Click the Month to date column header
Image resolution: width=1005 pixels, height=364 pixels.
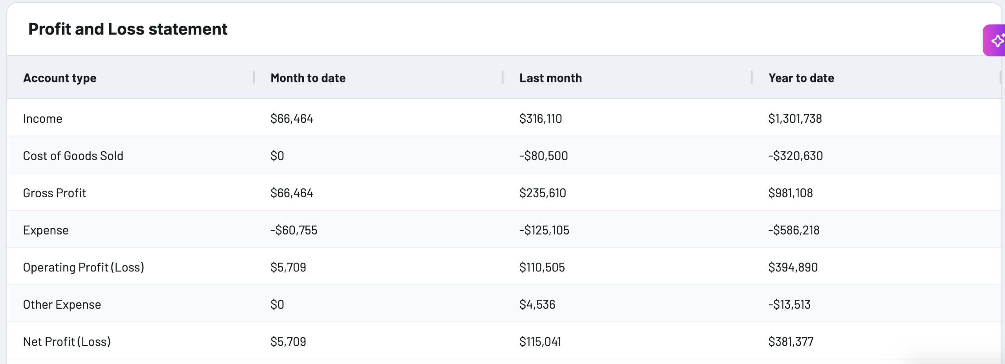pyautogui.click(x=308, y=78)
